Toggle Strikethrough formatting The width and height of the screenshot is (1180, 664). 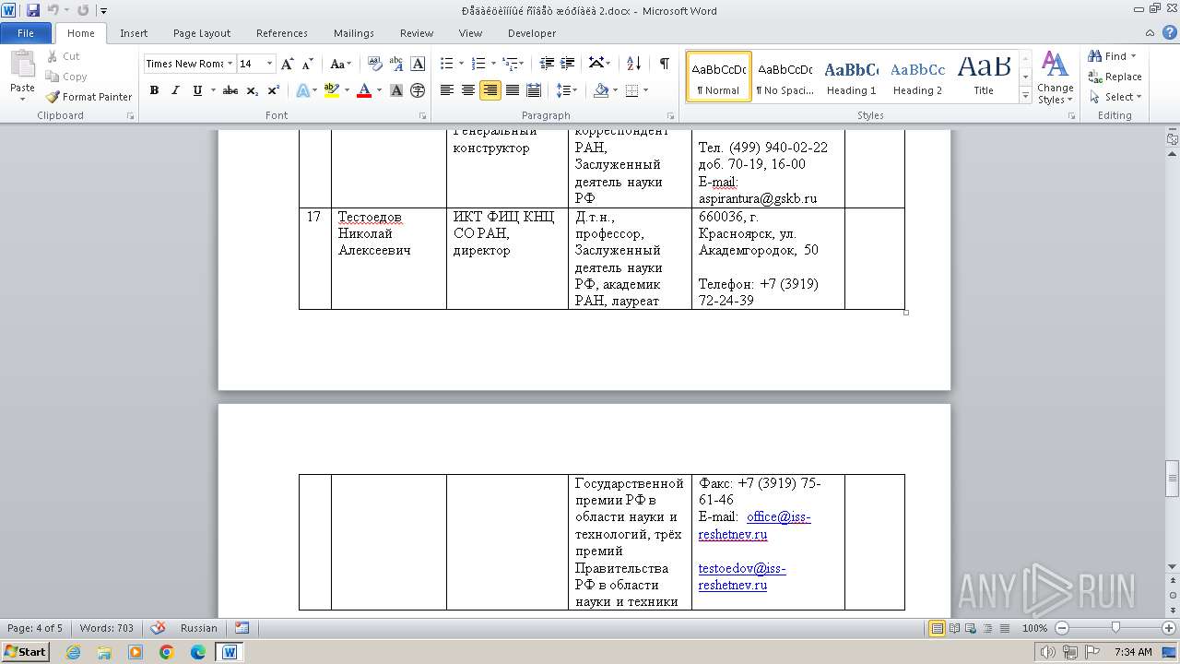(230, 90)
